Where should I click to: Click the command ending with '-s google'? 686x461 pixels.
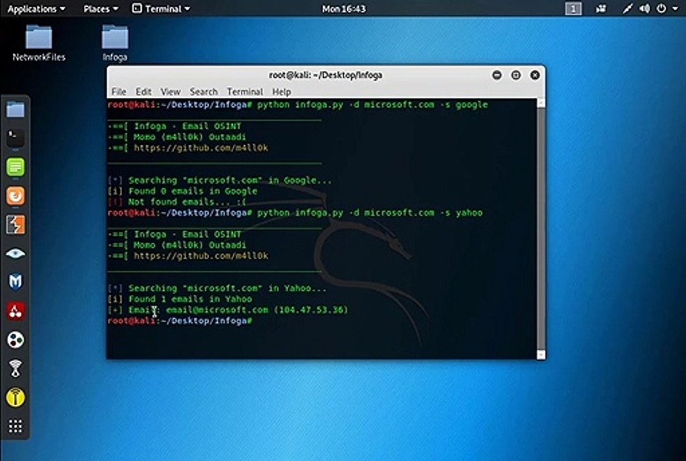(372, 104)
